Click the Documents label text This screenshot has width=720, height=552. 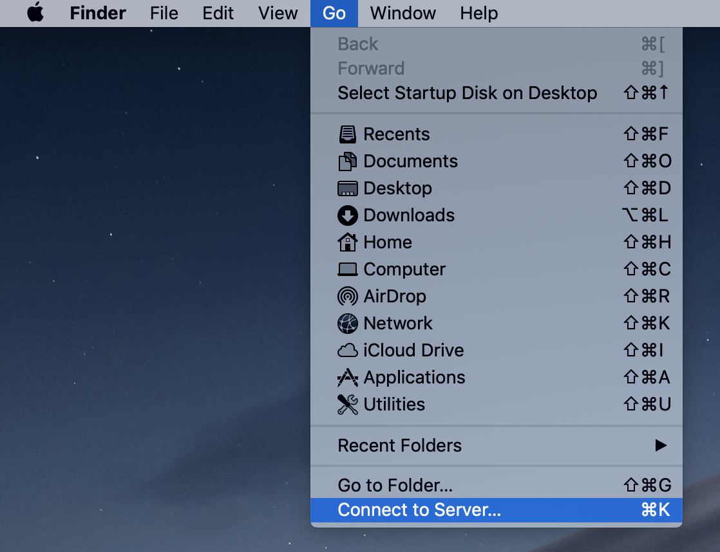[x=410, y=161]
